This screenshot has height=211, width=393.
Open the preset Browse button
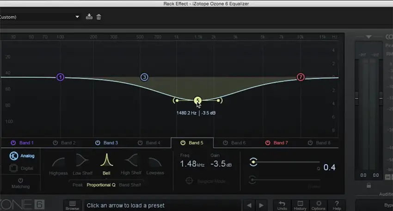72,205
